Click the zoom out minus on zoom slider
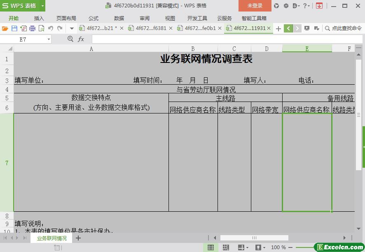Image resolution: width=365 pixels, height=252 pixels. coord(291,247)
